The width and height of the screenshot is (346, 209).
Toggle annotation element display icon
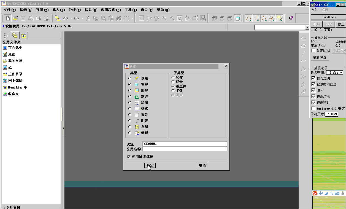[280, 18]
